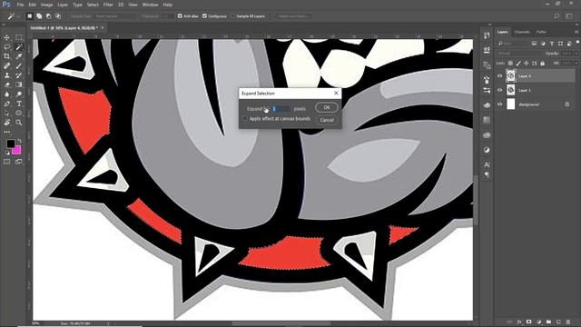Select the Eyedropper tool
Viewport: 581px width, 327px height.
pos(18,56)
